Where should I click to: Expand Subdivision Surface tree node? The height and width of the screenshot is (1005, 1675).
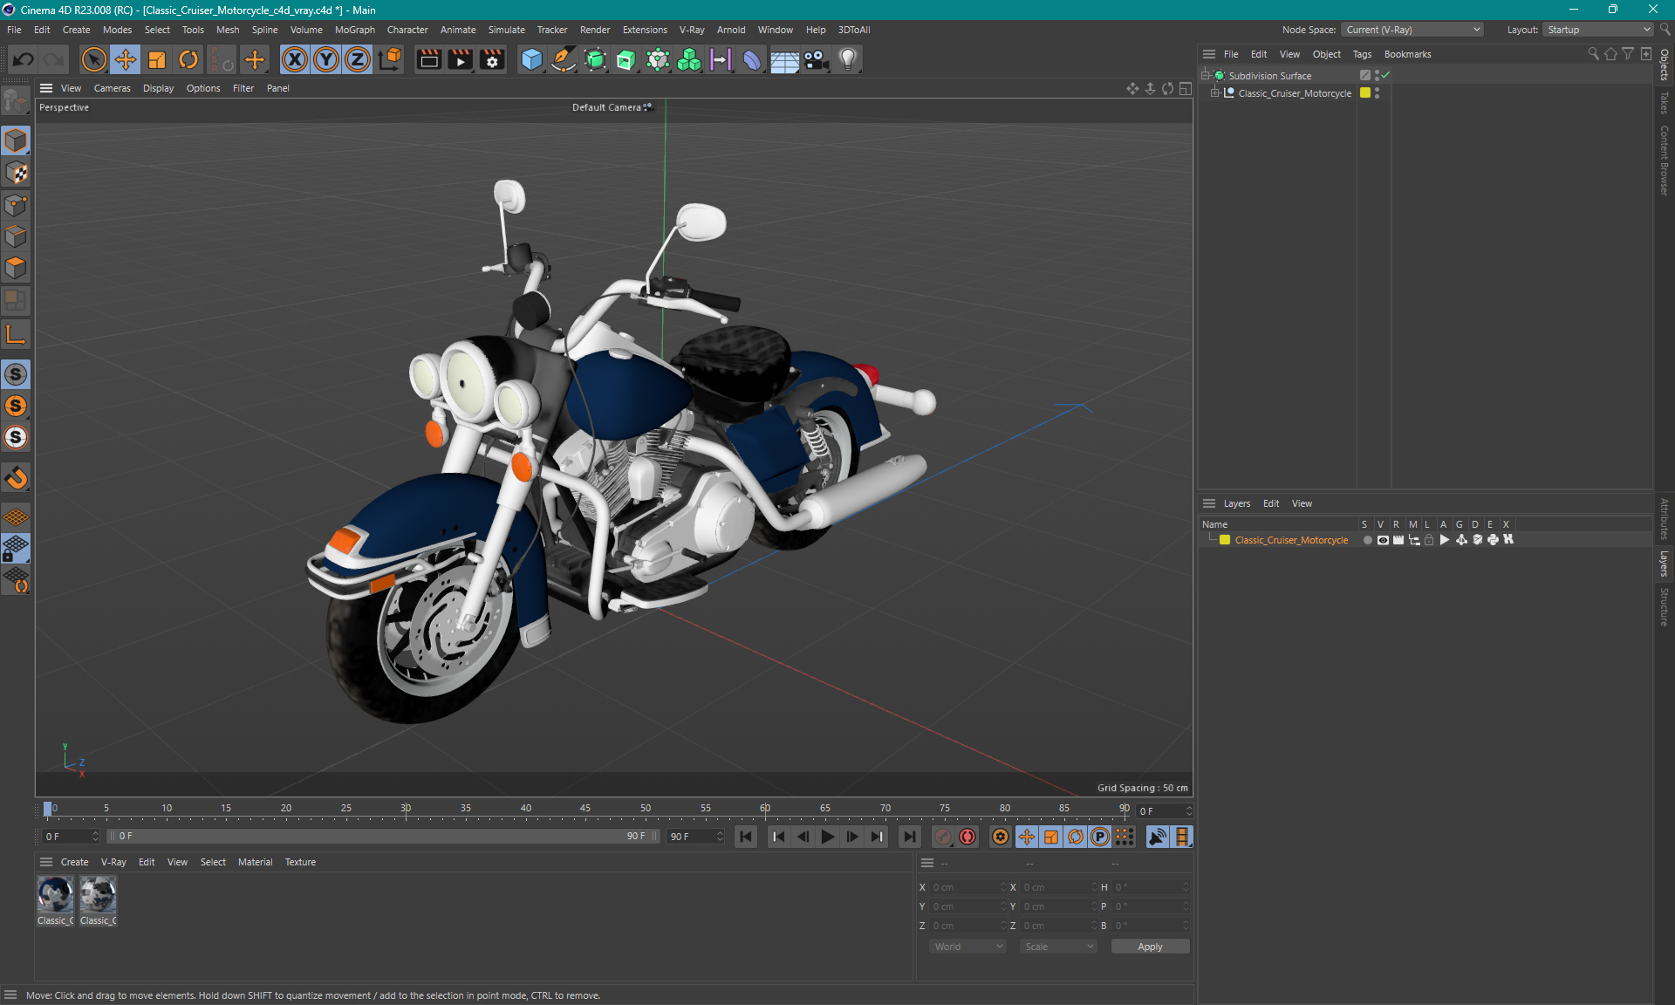(x=1206, y=76)
